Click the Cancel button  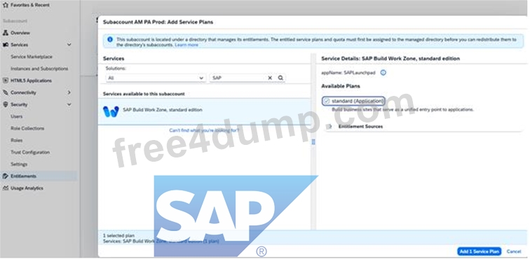tap(513, 251)
